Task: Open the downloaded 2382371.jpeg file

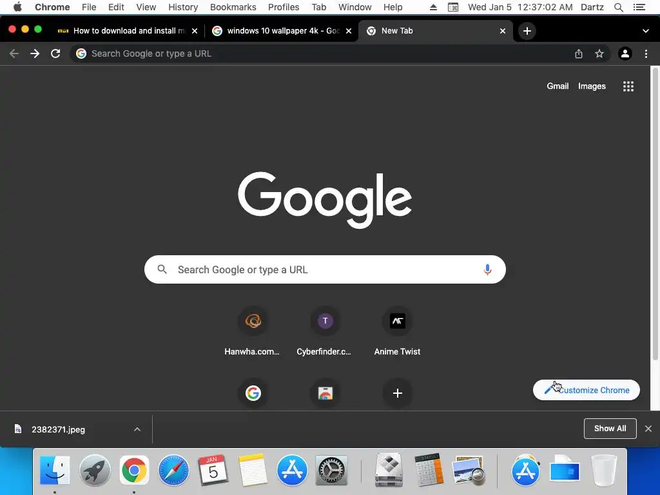Action: pyautogui.click(x=58, y=429)
